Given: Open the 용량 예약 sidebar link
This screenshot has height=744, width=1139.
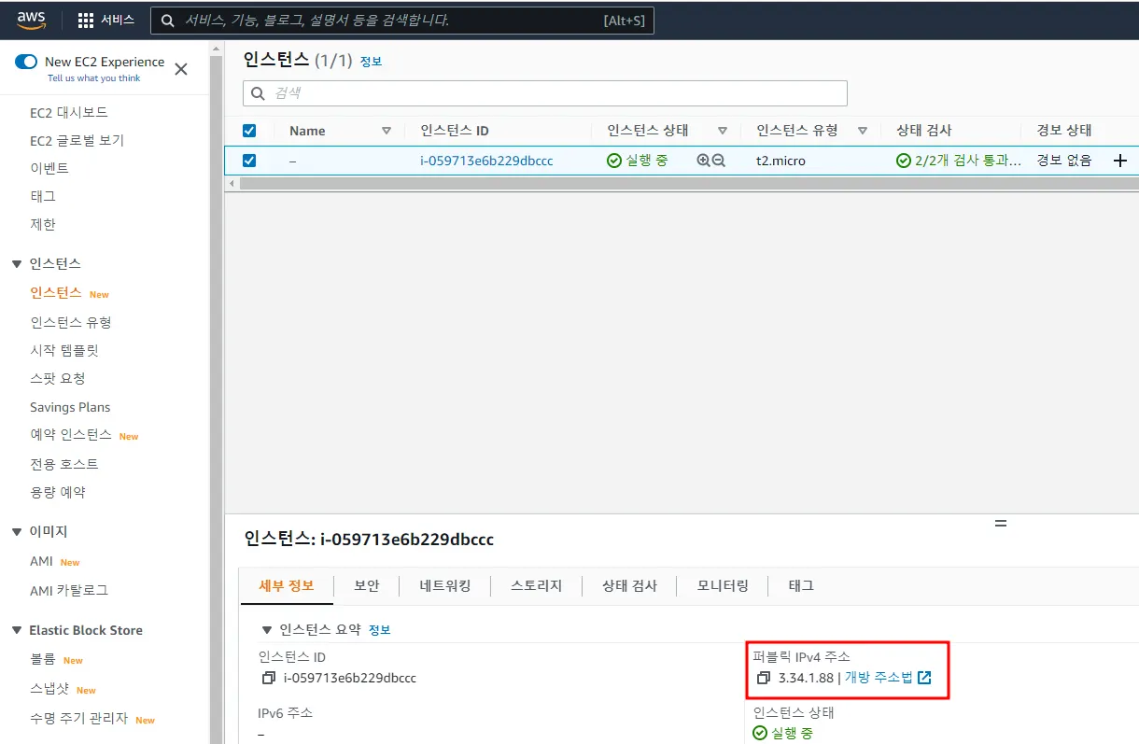Looking at the screenshot, I should point(58,492).
